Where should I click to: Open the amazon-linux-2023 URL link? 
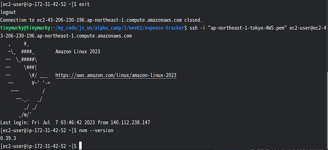click(116, 75)
